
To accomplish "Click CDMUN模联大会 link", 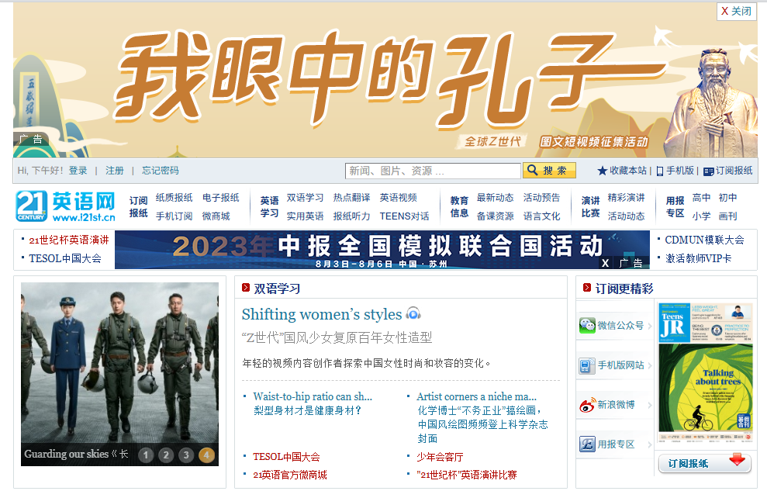I will point(704,240).
